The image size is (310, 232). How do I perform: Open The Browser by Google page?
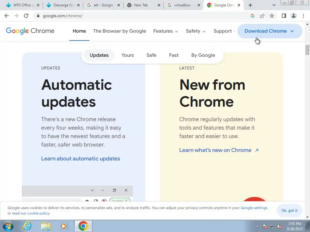click(x=120, y=31)
